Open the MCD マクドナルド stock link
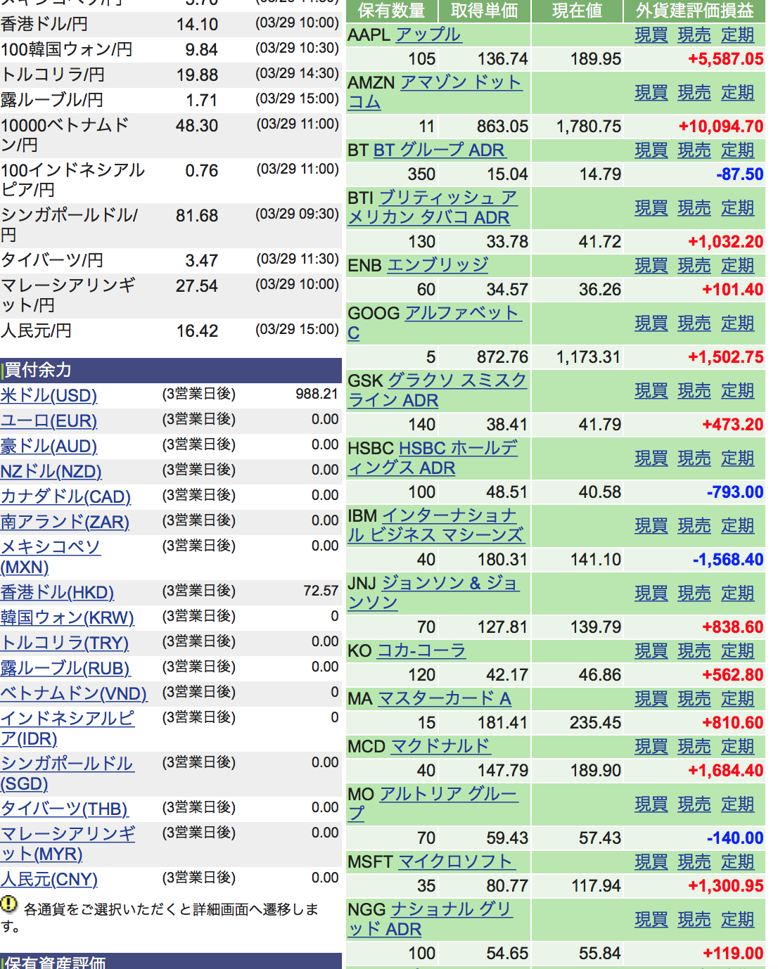Viewport: 778px width, 969px height. point(440,746)
